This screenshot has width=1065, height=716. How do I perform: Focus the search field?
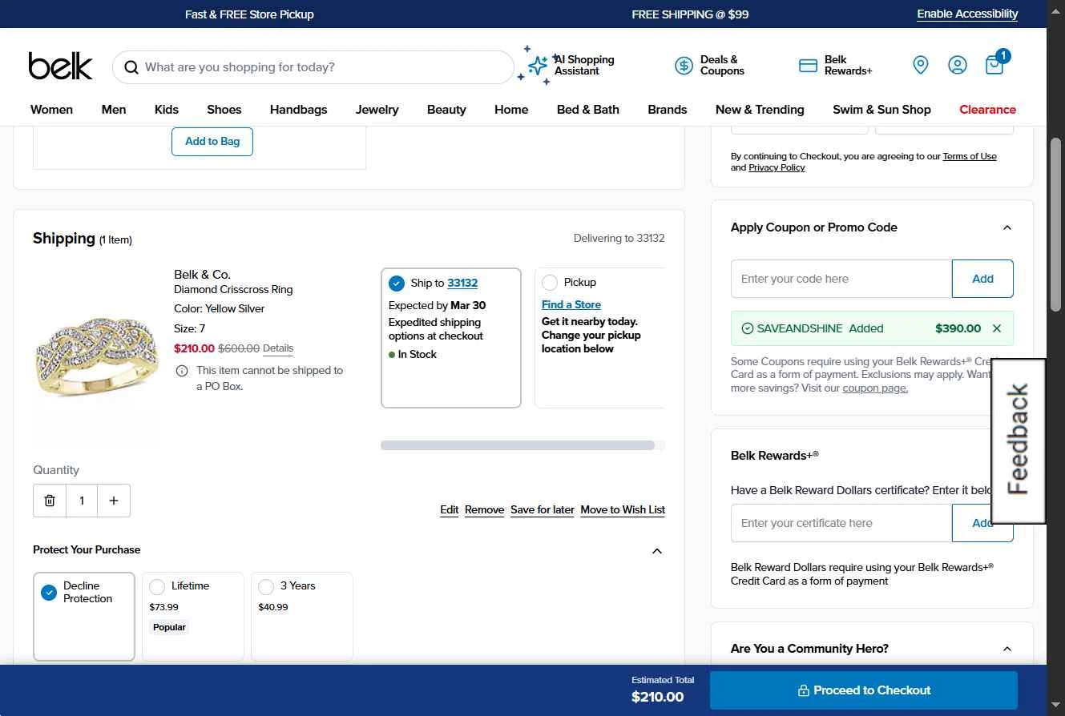pos(313,67)
